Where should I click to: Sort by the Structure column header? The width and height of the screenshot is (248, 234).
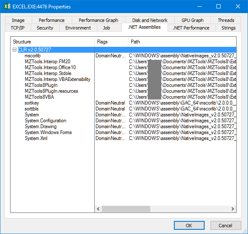click(x=53, y=42)
